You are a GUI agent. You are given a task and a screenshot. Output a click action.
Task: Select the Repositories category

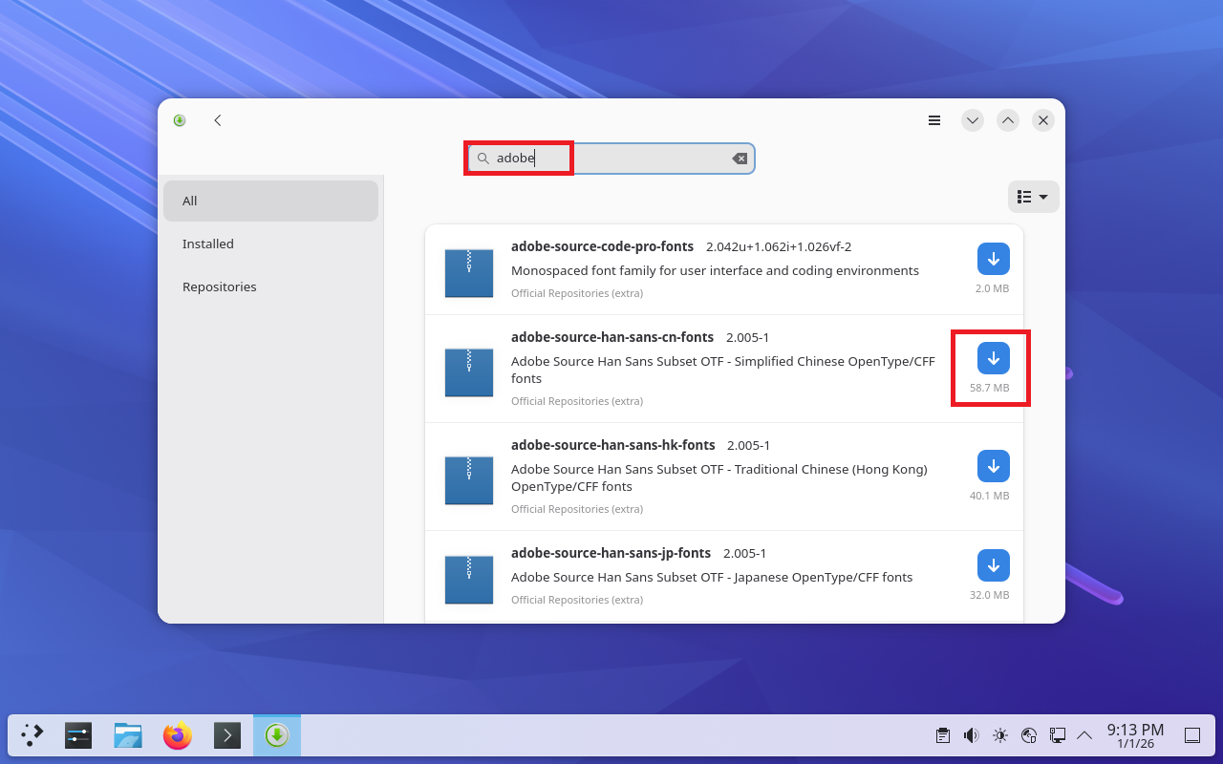[x=220, y=286]
